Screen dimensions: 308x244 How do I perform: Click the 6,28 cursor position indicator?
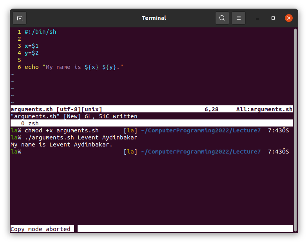[x=212, y=109]
